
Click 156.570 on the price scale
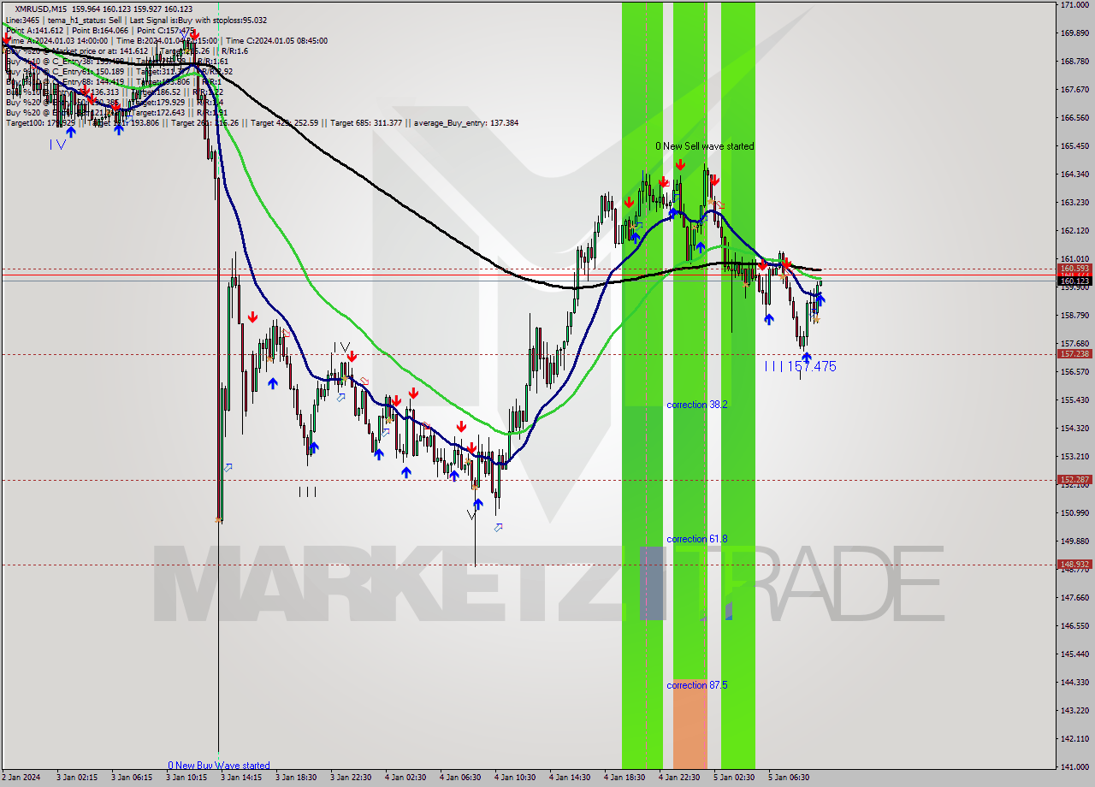(1074, 371)
